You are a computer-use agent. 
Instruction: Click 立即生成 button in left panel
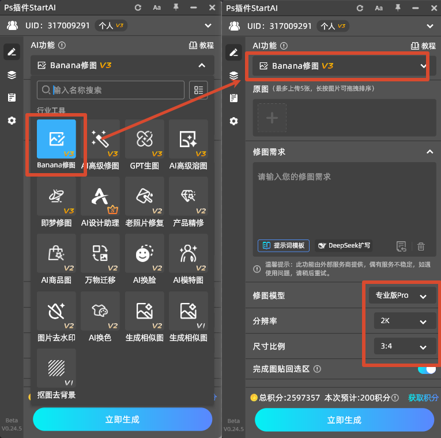coord(122,420)
